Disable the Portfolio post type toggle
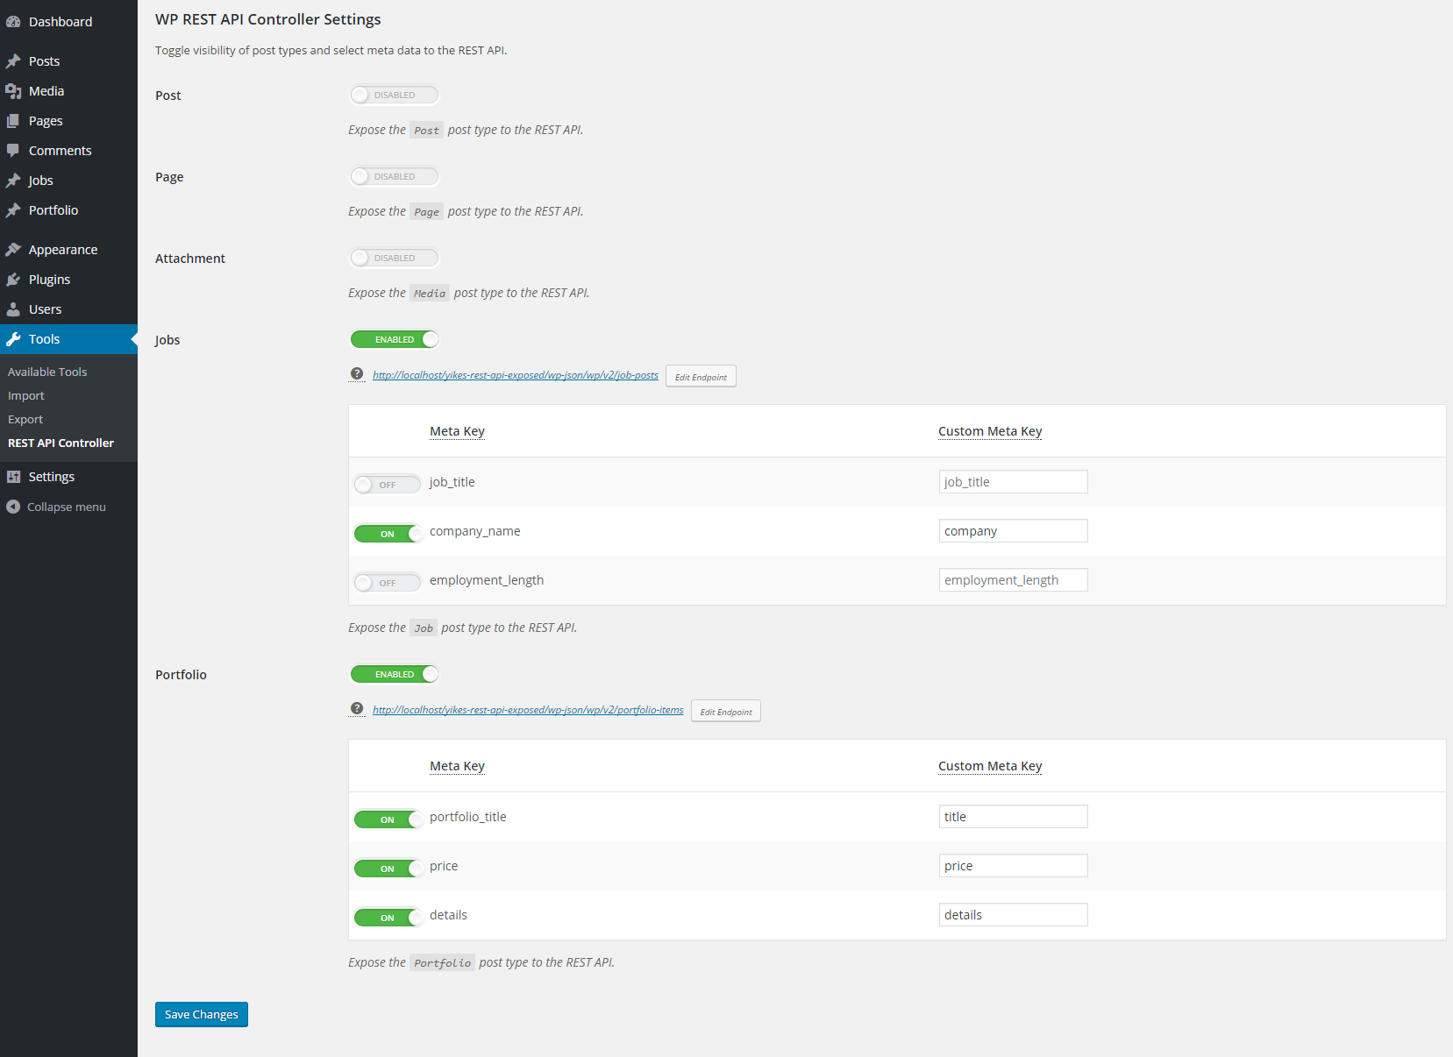The width and height of the screenshot is (1453, 1057). coord(394,674)
